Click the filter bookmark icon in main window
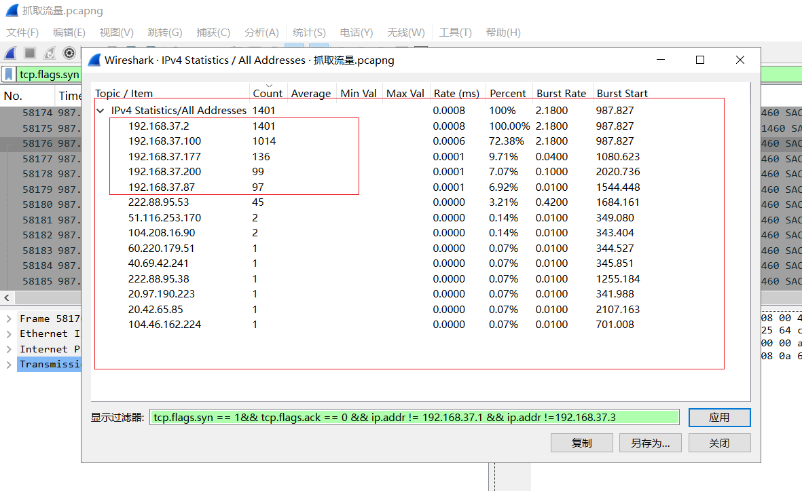This screenshot has height=491, width=802. coord(9,75)
